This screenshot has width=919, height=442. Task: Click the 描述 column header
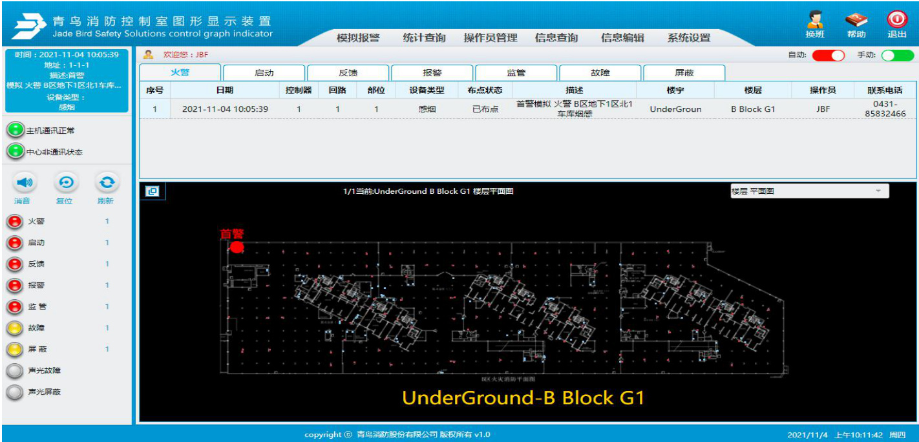pos(574,90)
